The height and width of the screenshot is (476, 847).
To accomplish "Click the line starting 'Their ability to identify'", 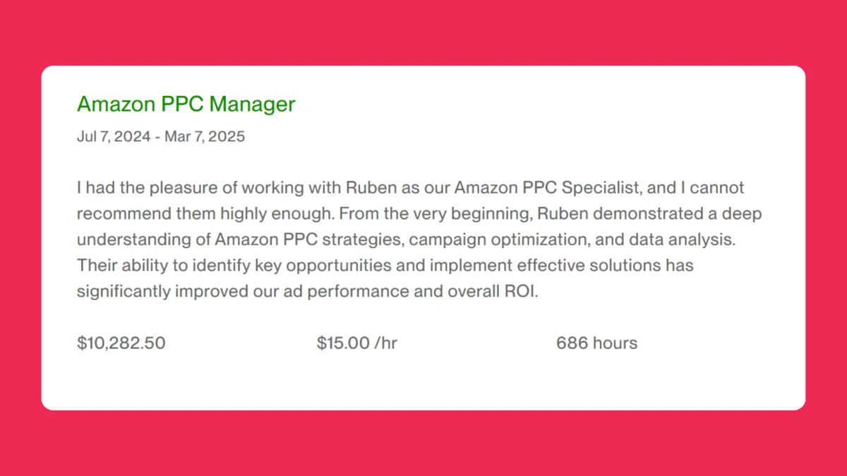I will point(385,266).
